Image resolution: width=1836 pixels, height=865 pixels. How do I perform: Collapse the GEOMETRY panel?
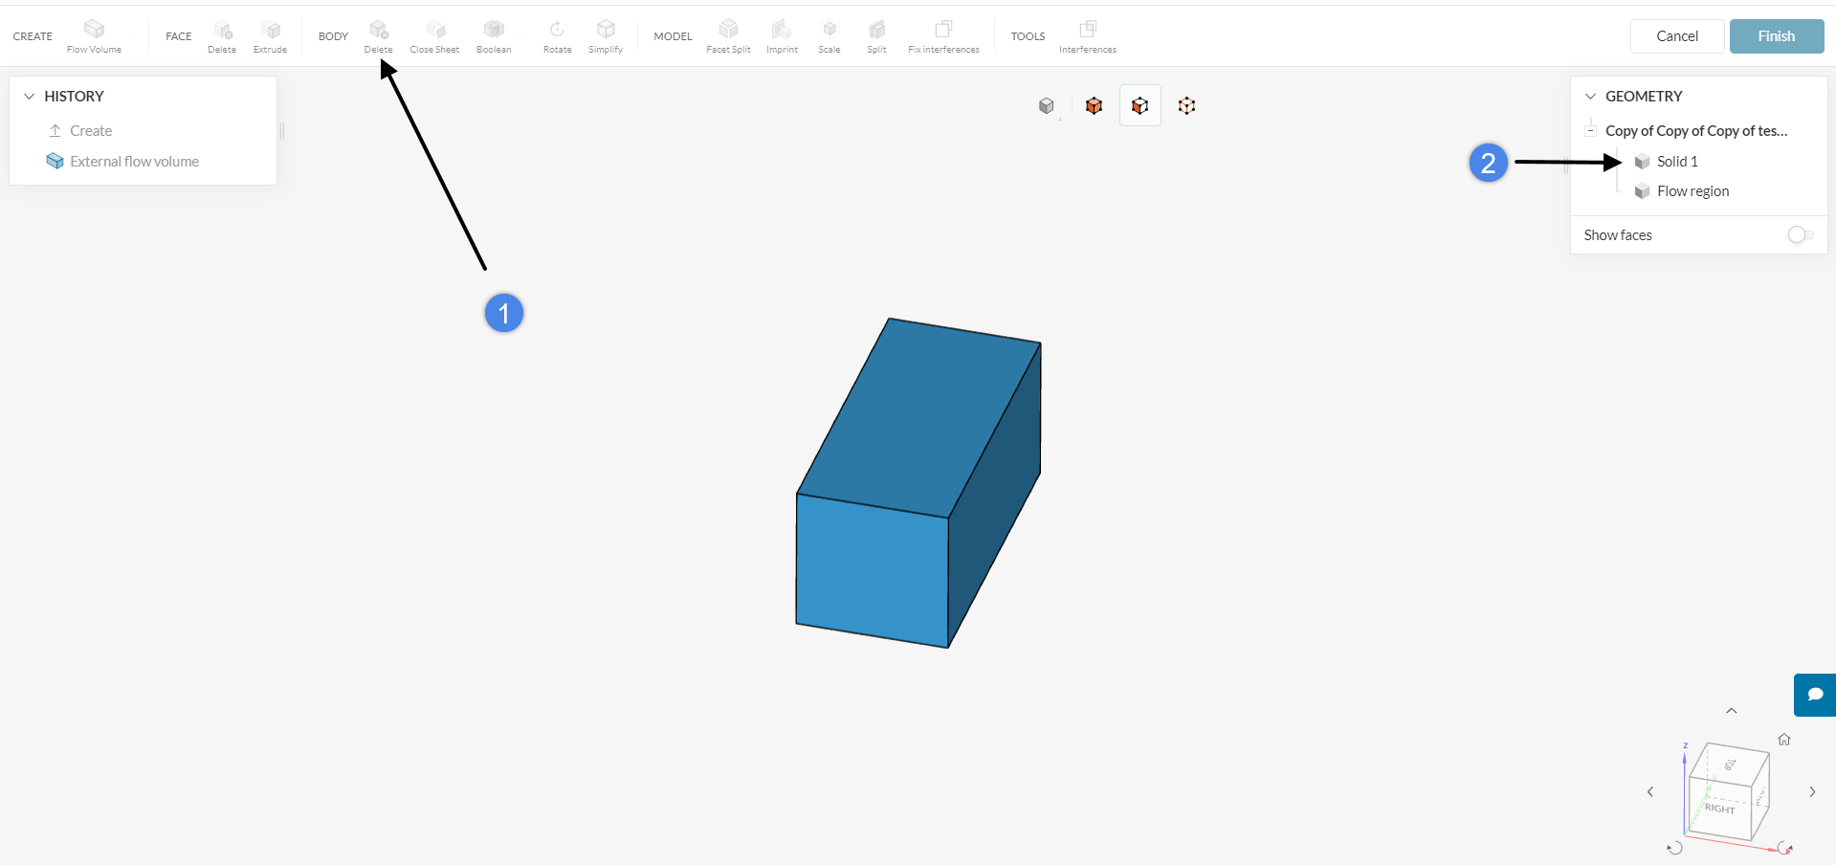(1591, 97)
